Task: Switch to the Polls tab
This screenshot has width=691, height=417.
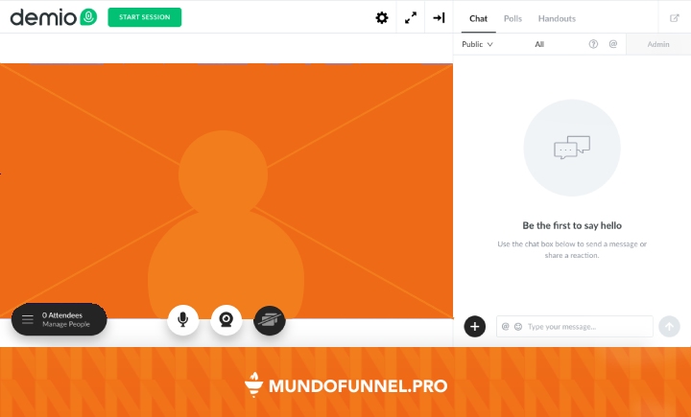Action: pos(512,18)
